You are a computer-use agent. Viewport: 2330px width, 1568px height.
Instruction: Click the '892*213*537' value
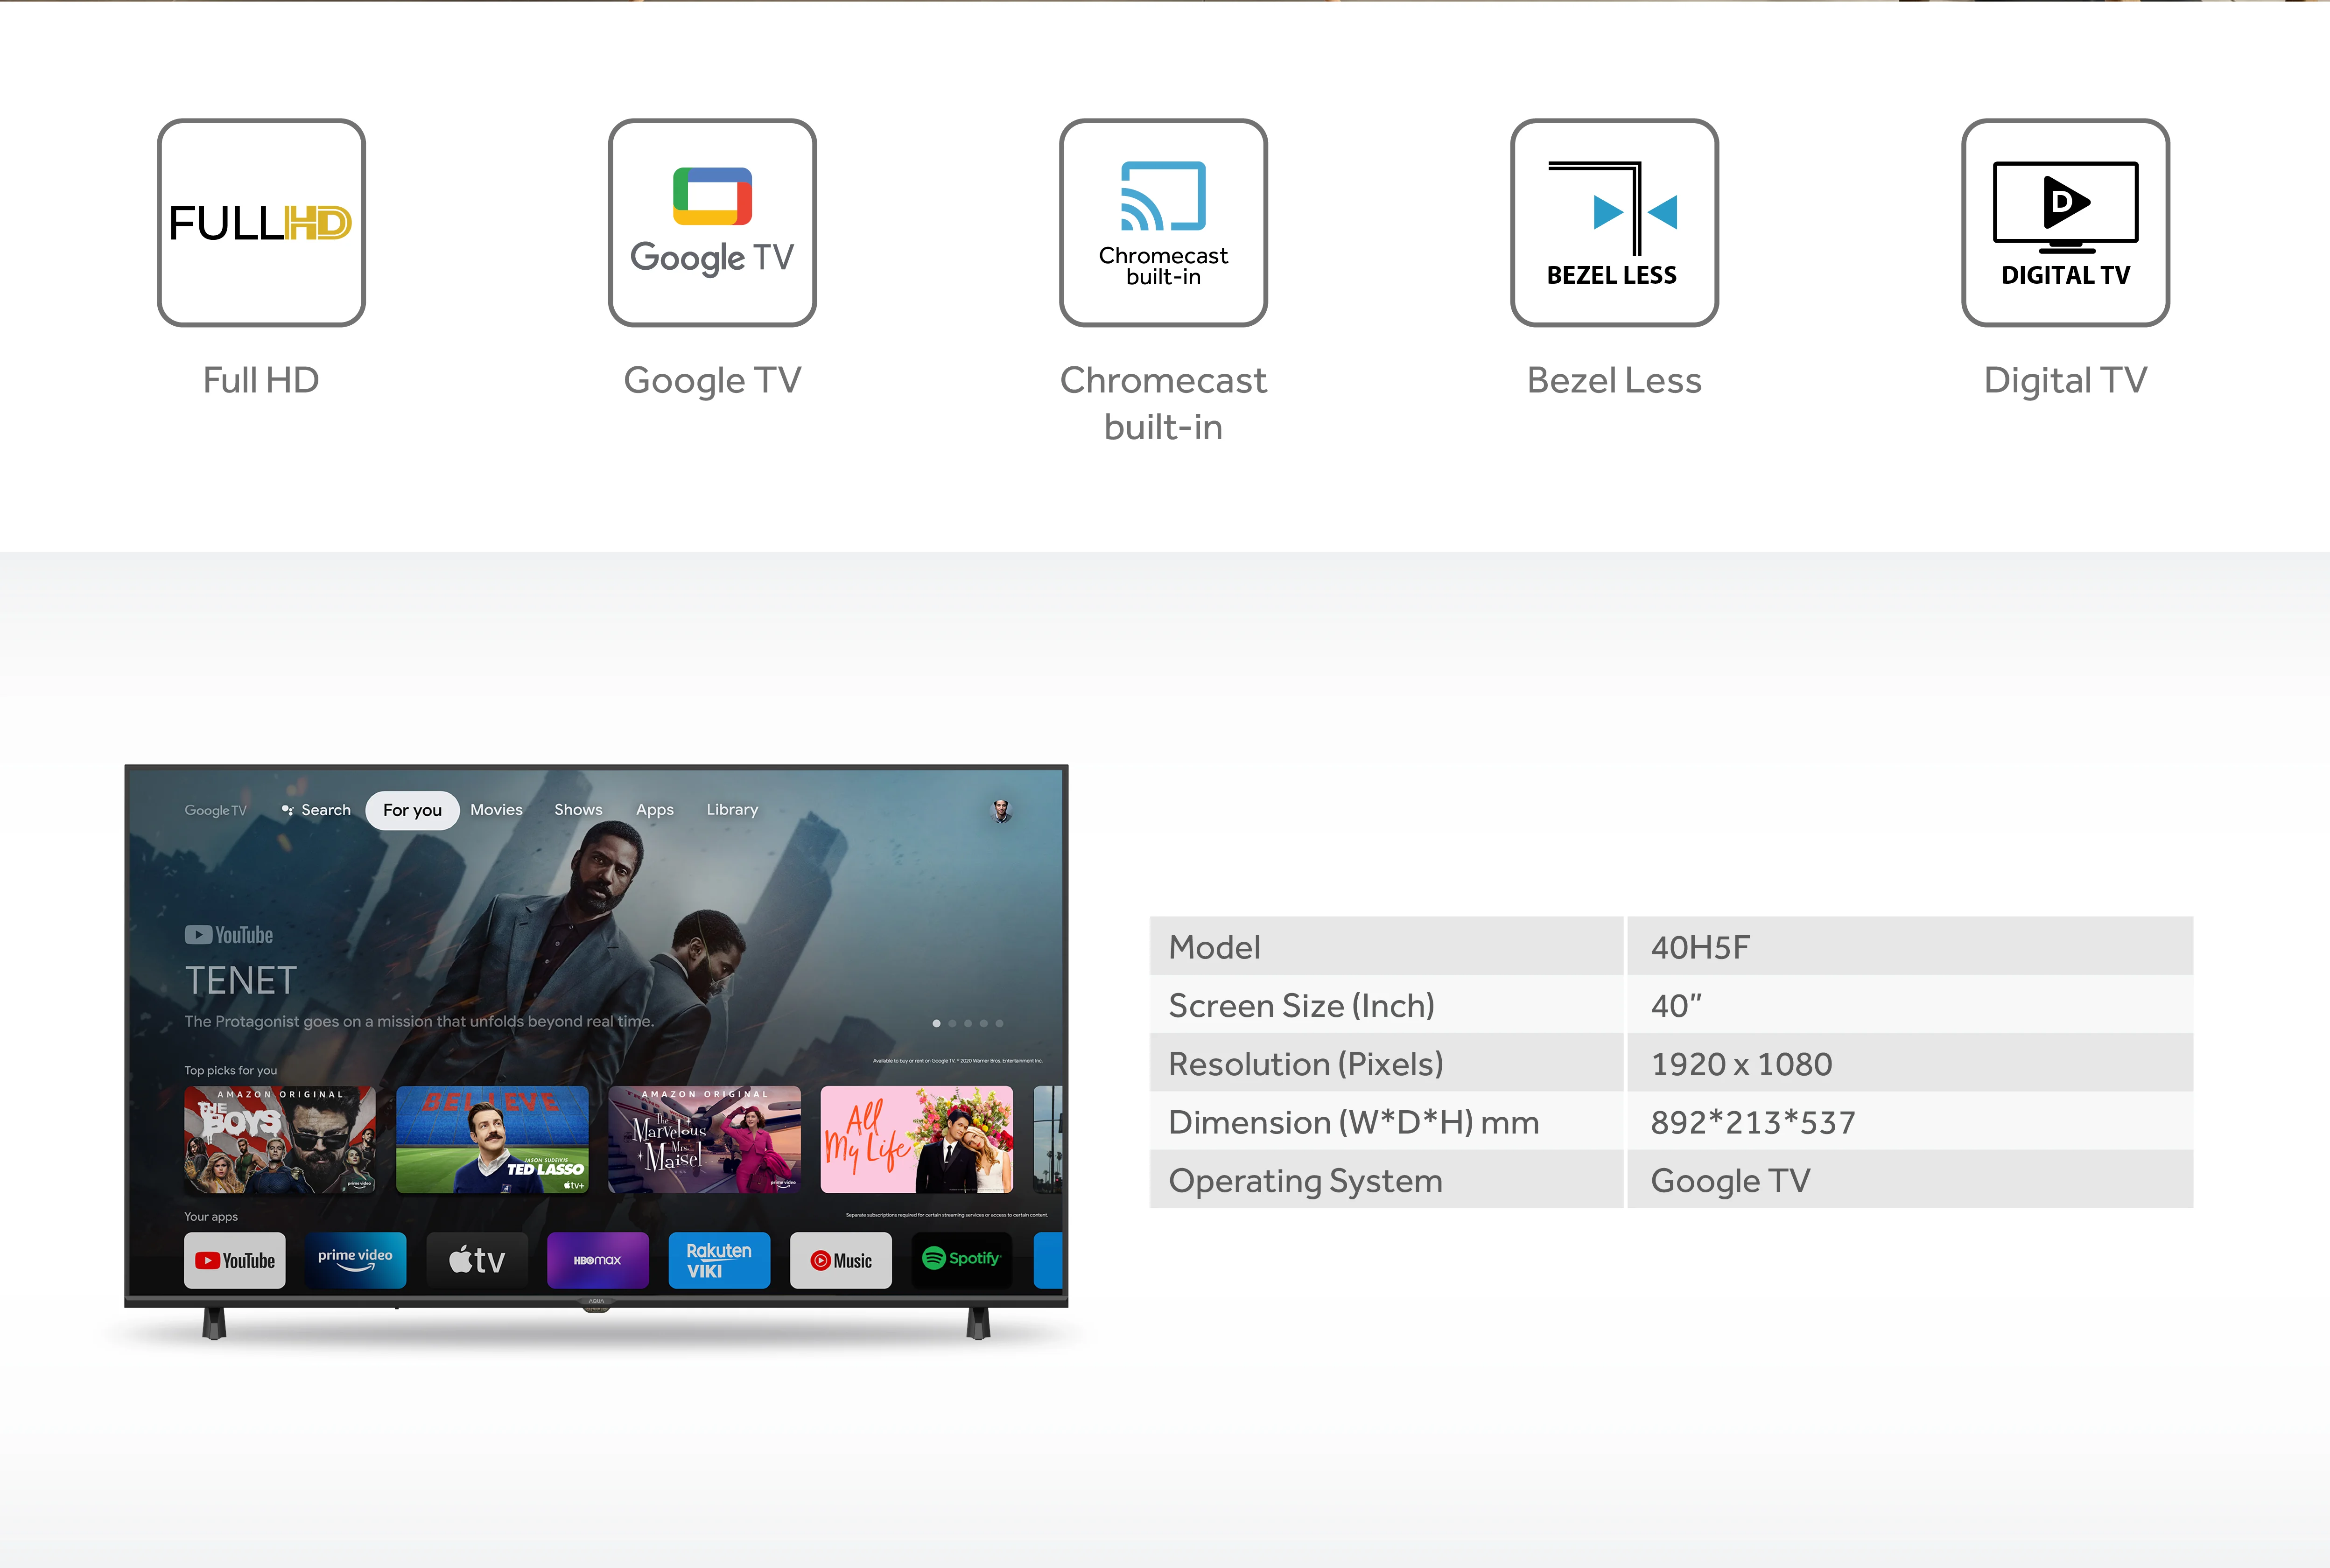pyautogui.click(x=1753, y=1122)
